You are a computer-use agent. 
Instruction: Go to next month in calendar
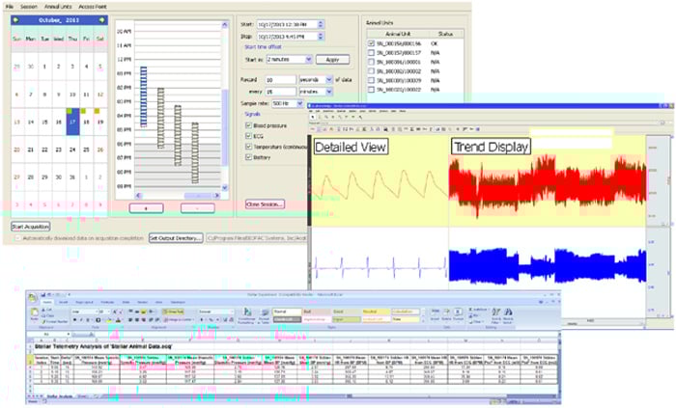[102, 20]
